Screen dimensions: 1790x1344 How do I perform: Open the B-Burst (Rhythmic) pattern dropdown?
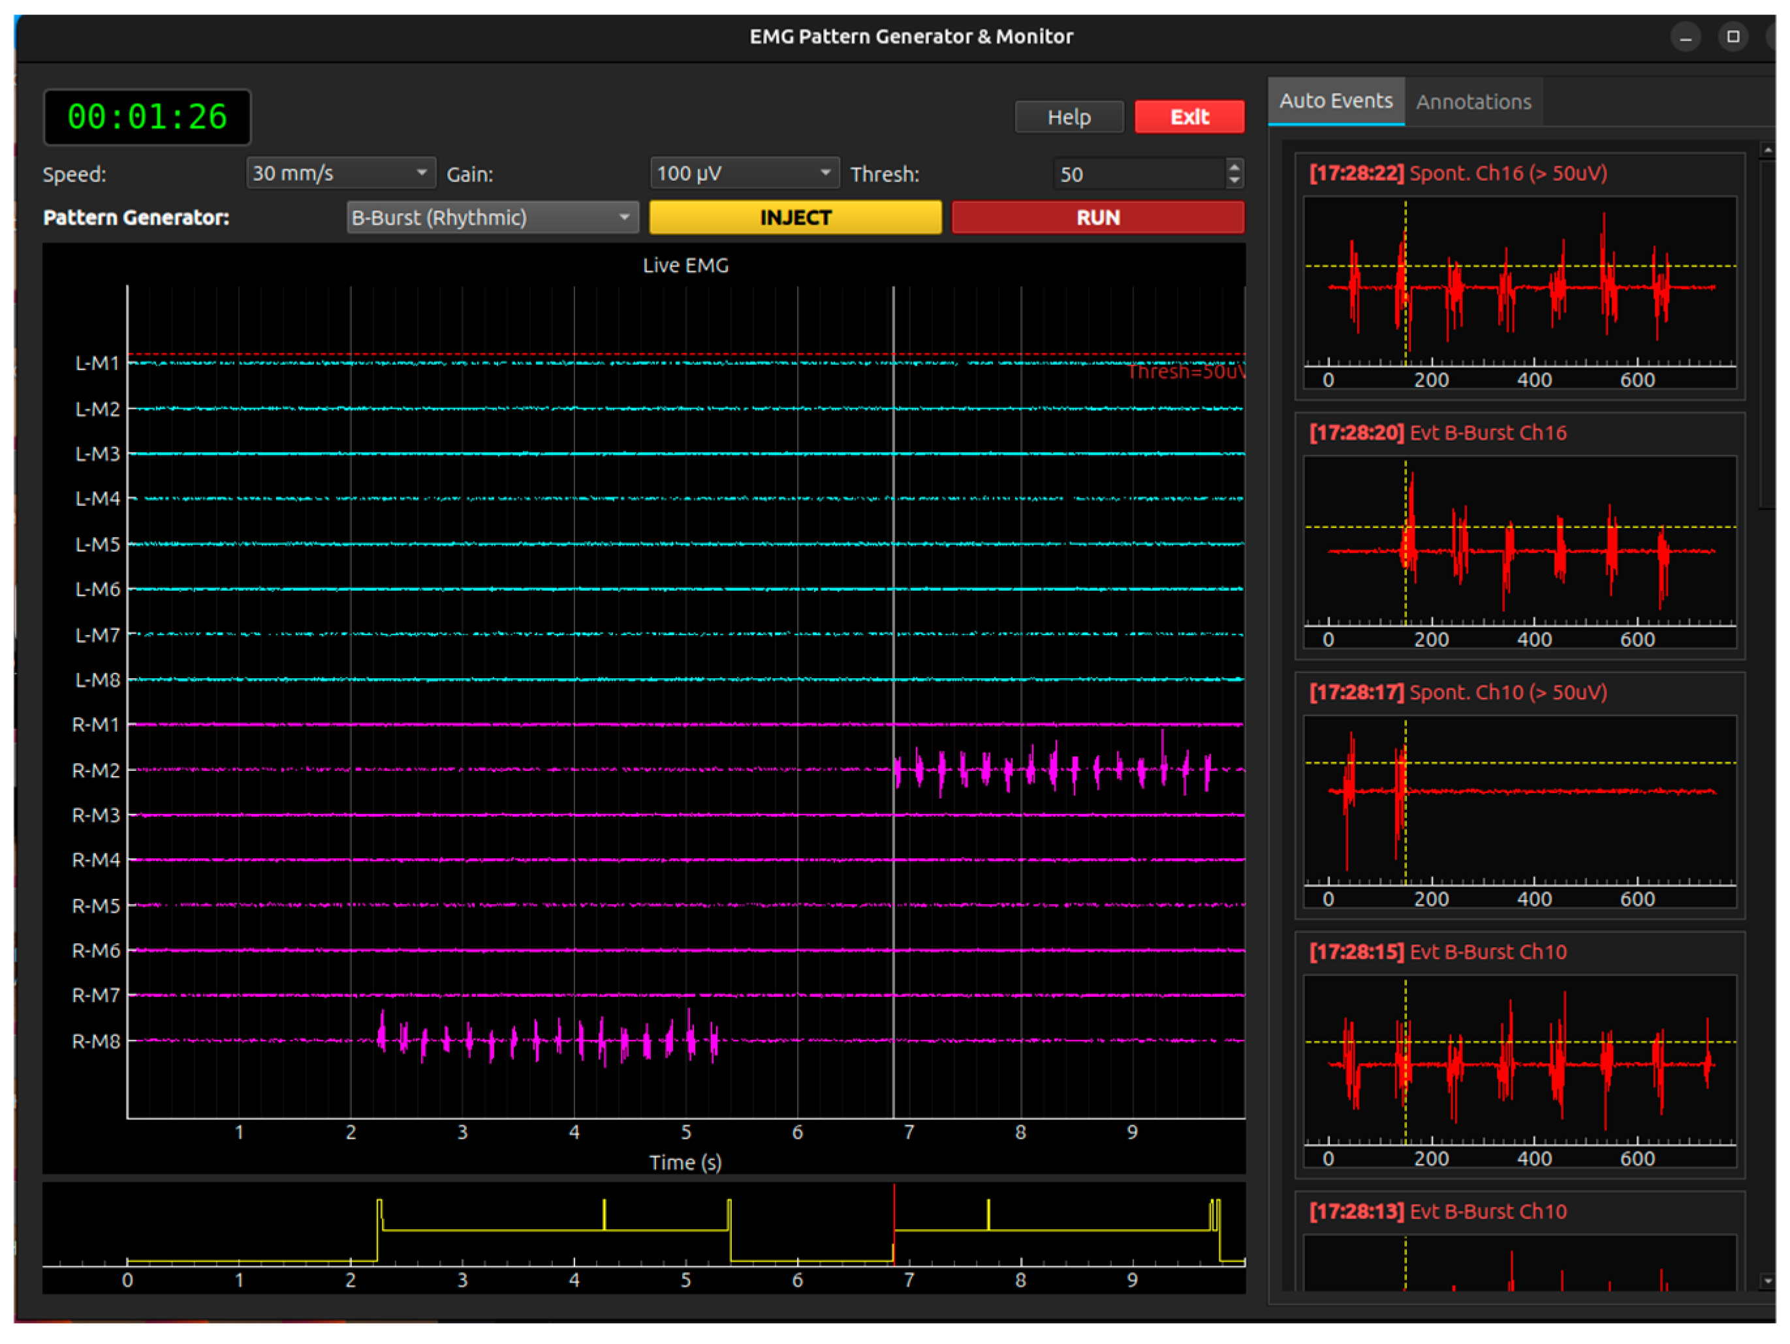(x=492, y=217)
